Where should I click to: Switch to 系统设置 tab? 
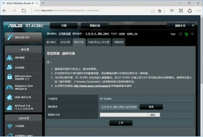65,42
